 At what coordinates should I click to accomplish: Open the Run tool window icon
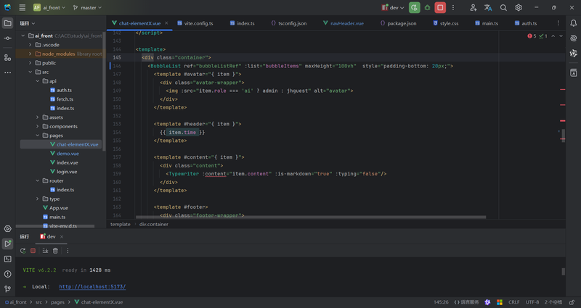pyautogui.click(x=7, y=244)
